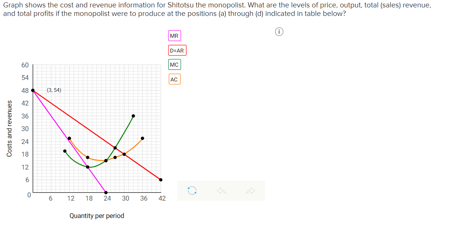Click the reset graph icon
This screenshot has width=468, height=235.
[x=192, y=191]
